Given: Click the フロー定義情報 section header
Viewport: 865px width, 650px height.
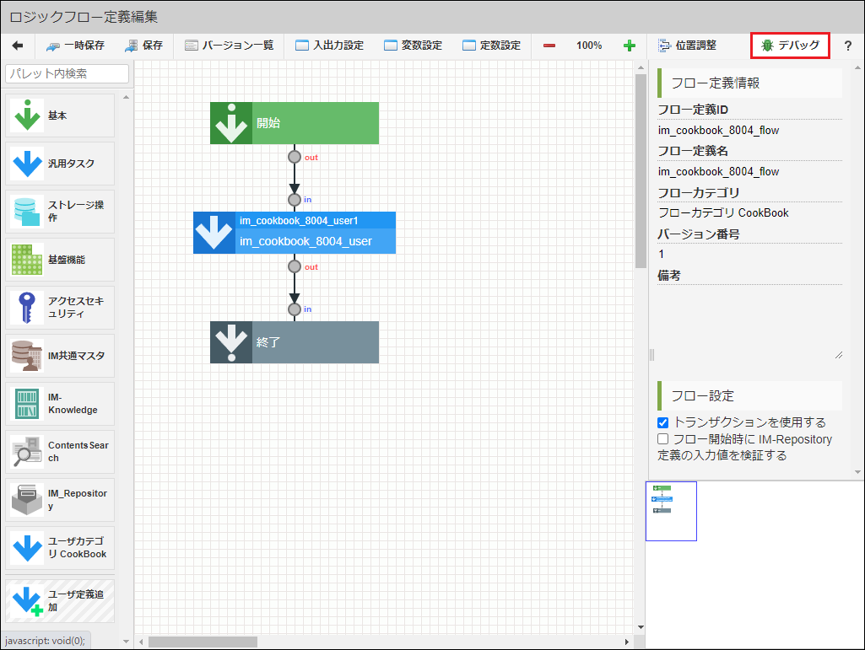Looking at the screenshot, I should [x=749, y=83].
